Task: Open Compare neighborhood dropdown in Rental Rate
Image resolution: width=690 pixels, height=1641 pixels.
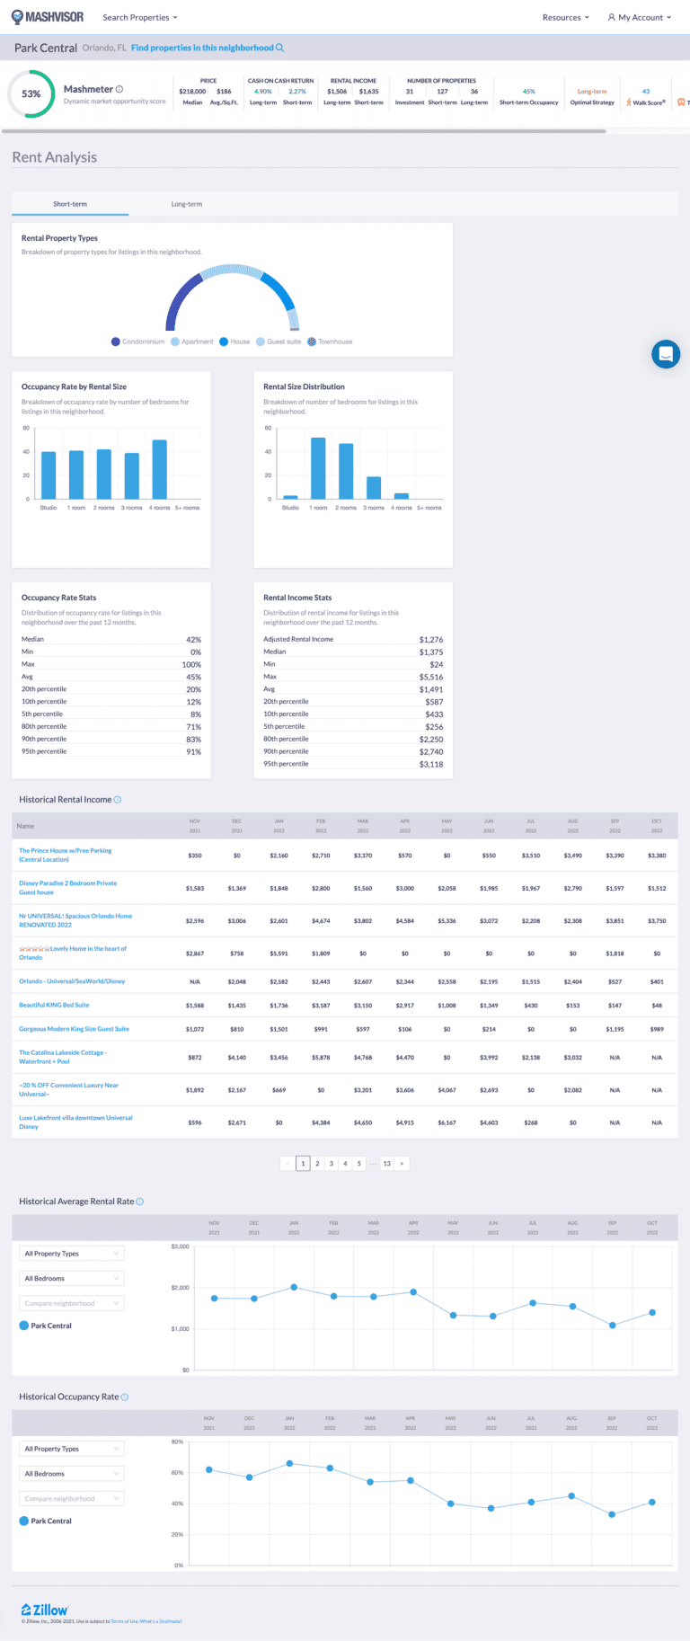Action: pos(72,1303)
